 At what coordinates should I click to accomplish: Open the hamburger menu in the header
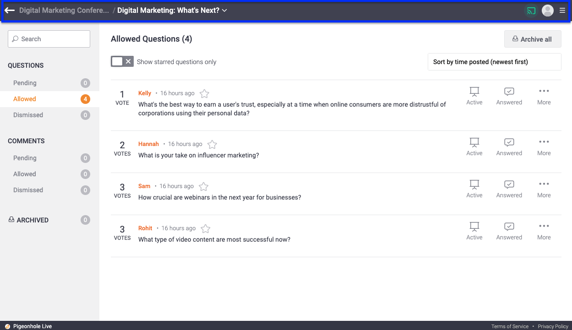pos(562,11)
